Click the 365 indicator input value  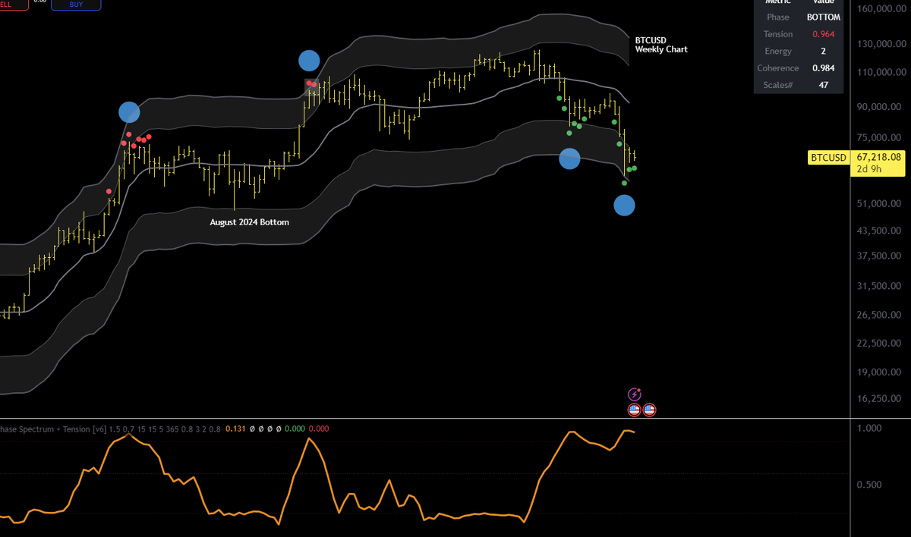point(171,429)
